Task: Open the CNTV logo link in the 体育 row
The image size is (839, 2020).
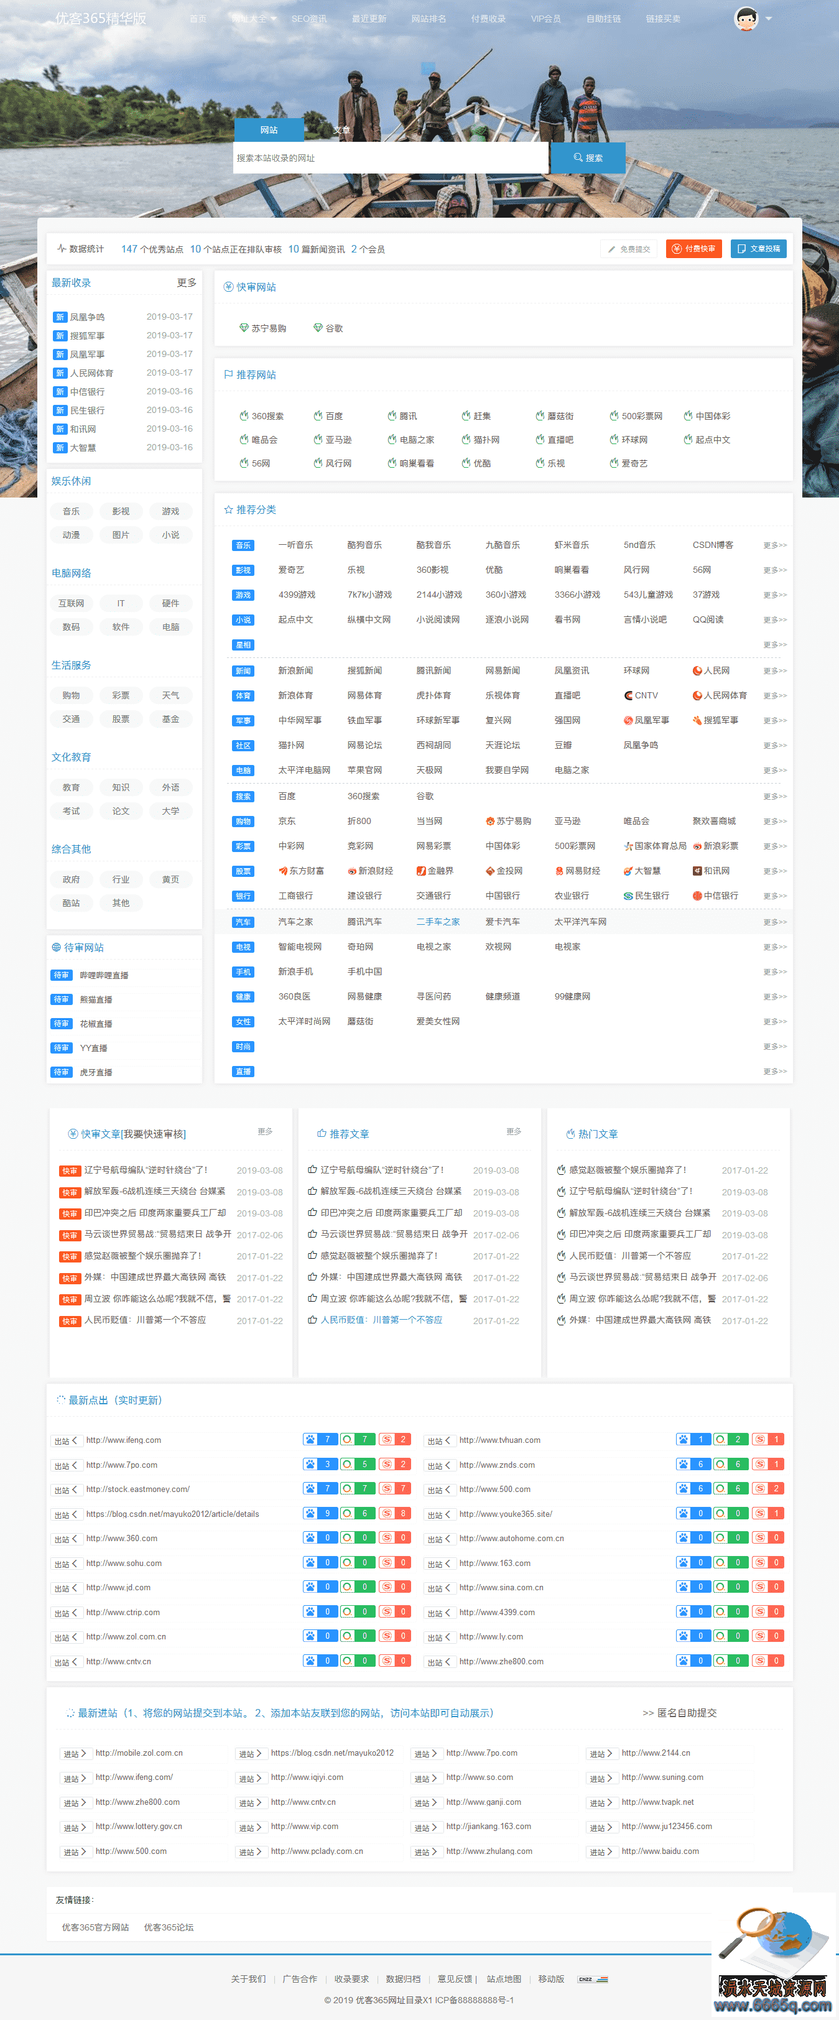Action: click(641, 695)
